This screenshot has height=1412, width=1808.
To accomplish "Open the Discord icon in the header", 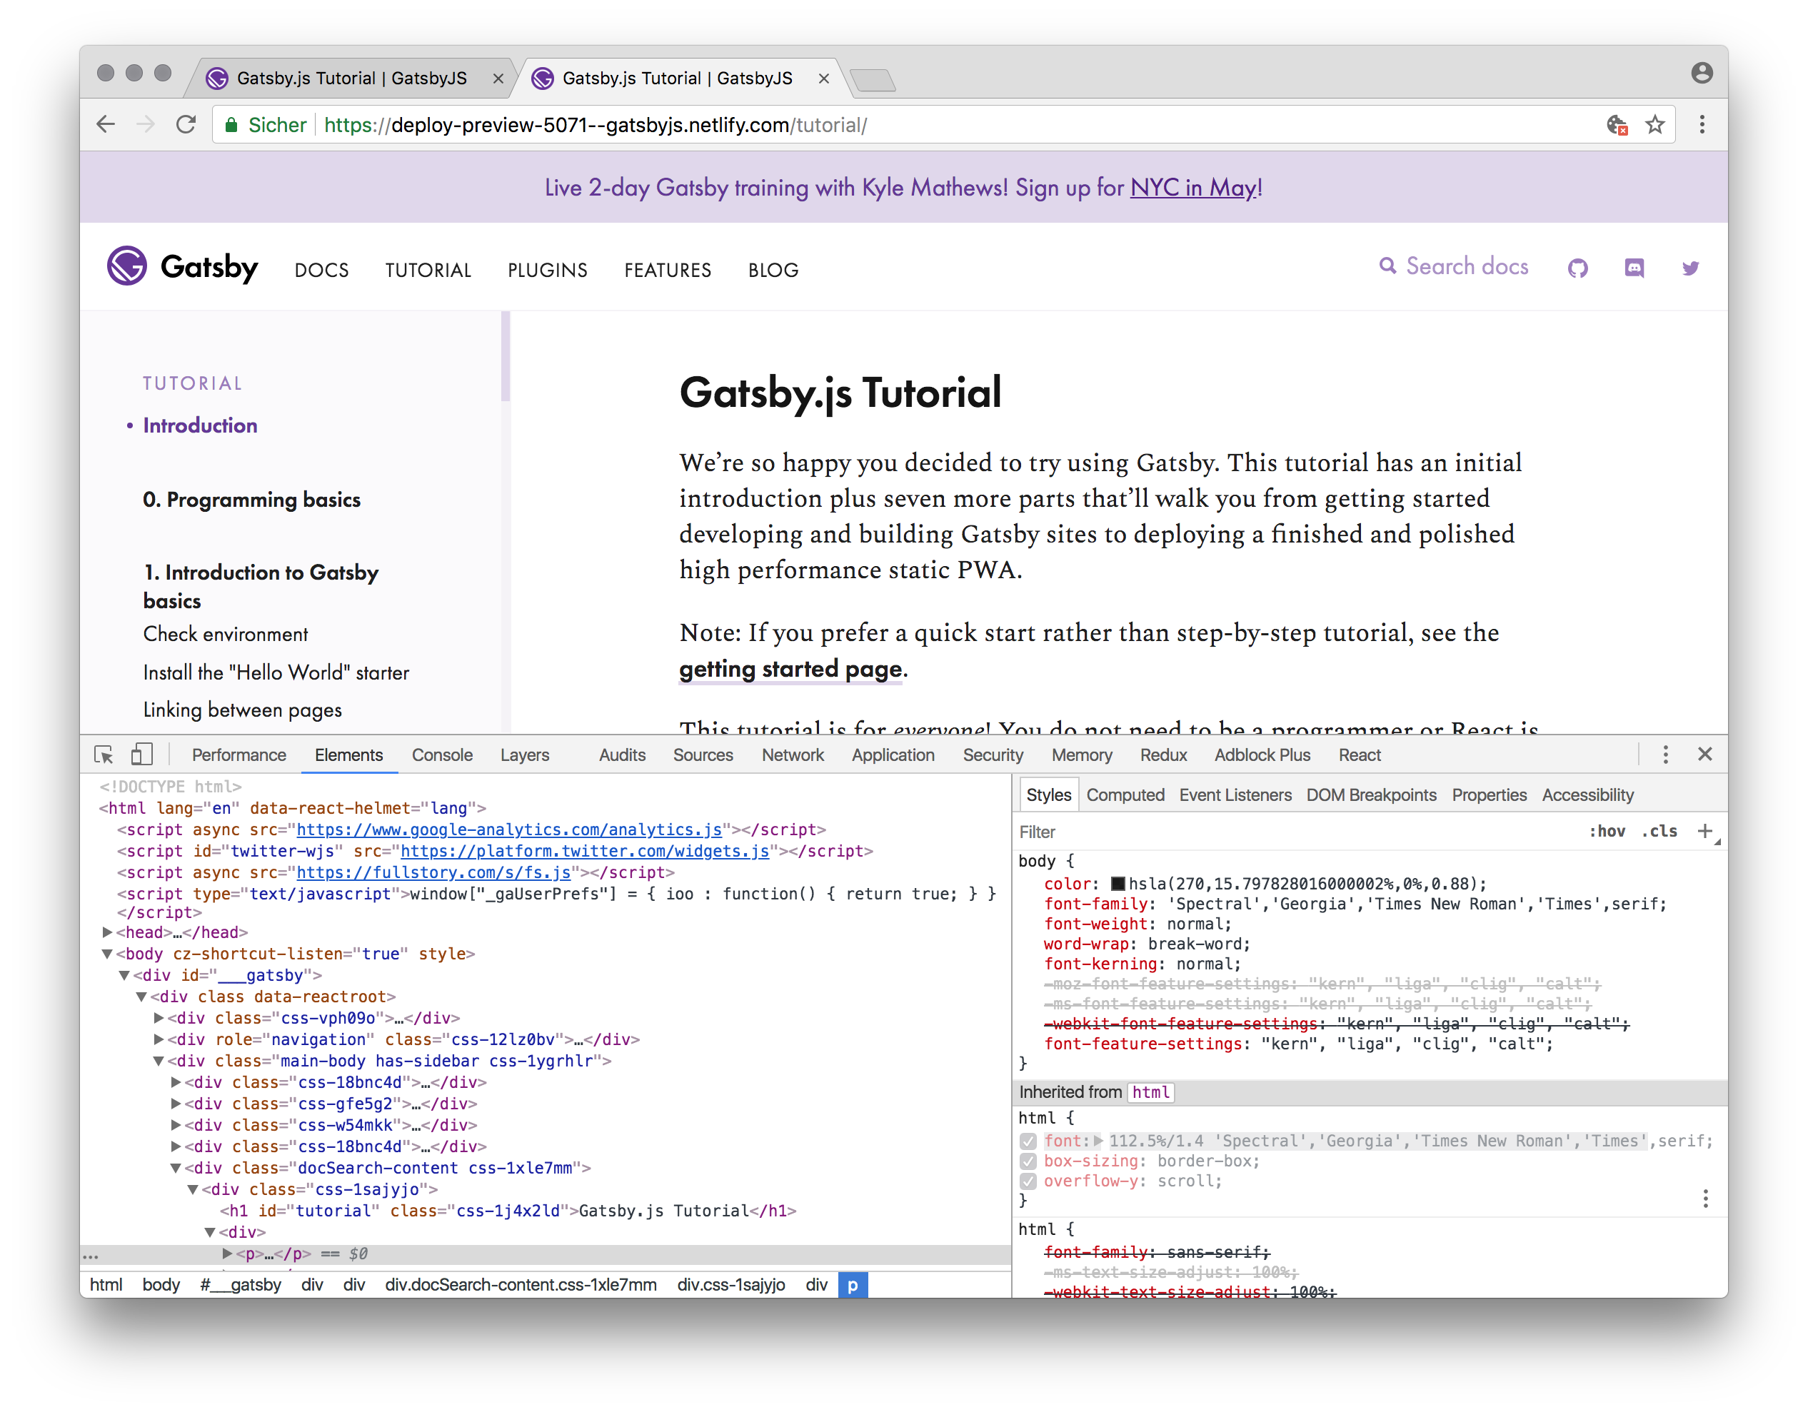I will [1634, 269].
